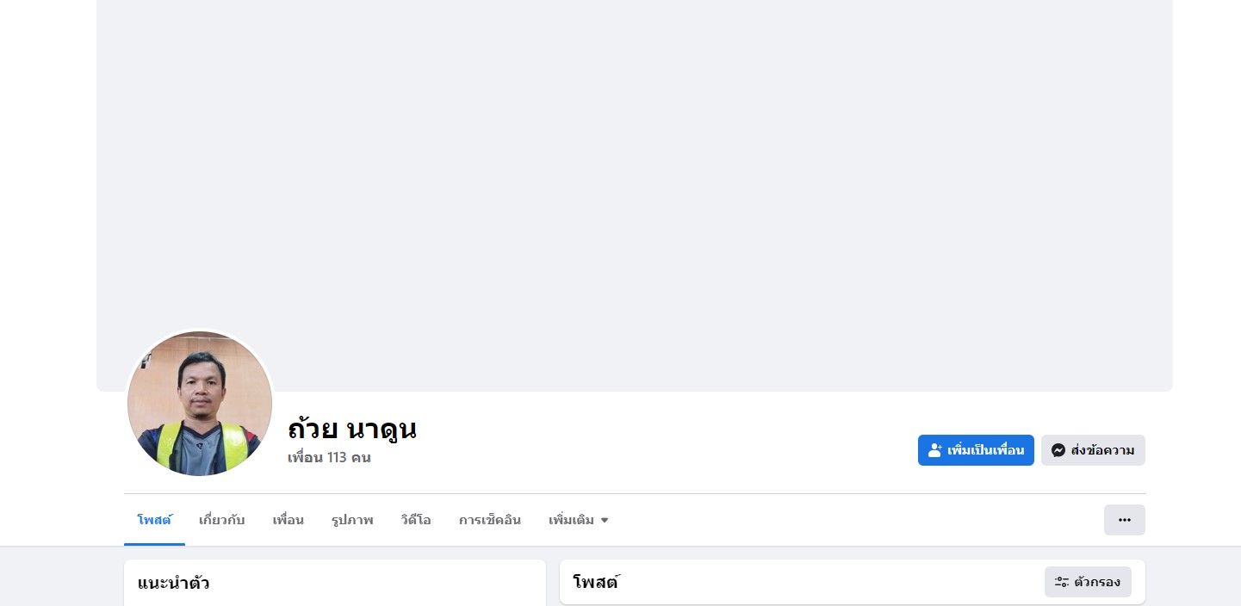The image size is (1241, 606).
Task: Expand the เพิ่มเติม dropdown arrow
Action: 605,521
